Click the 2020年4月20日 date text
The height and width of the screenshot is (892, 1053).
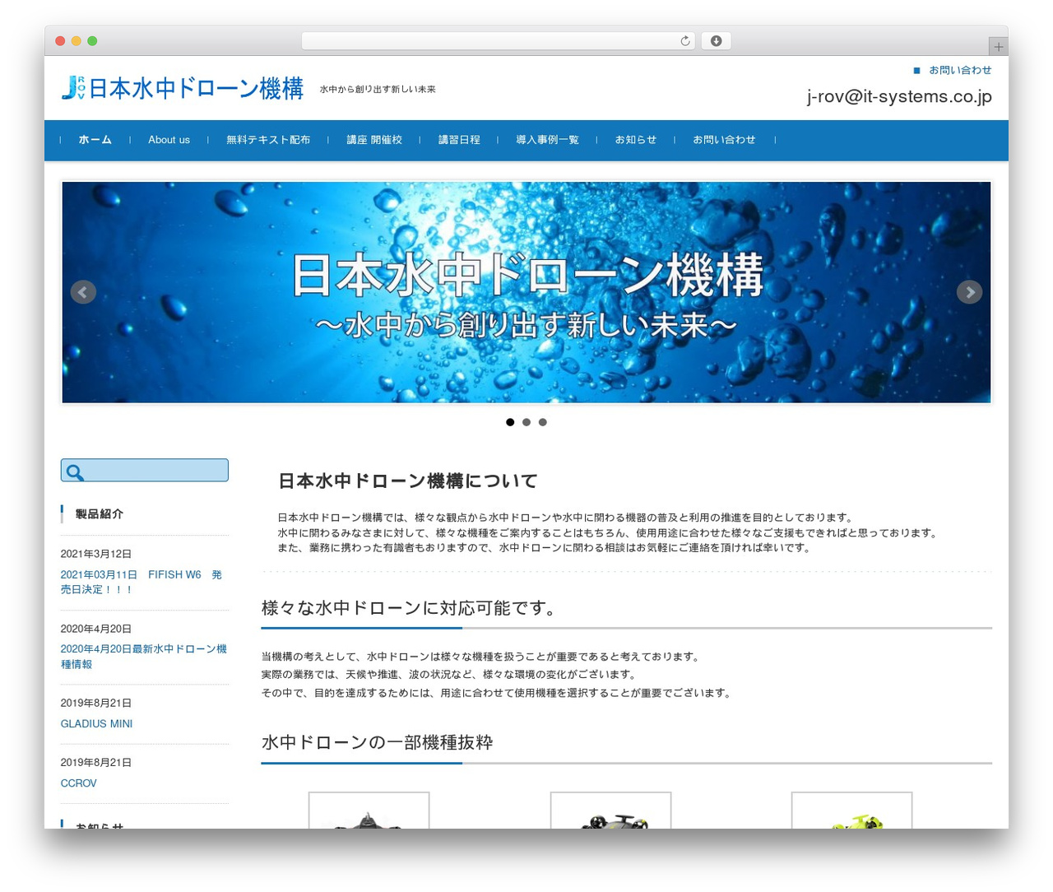95,629
